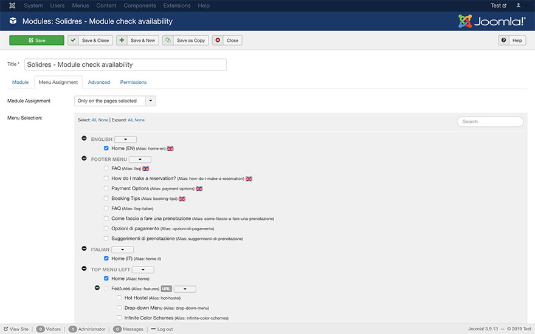The height and width of the screenshot is (334, 535).
Task: Check the Booking Tips checkbox
Action: pos(106,199)
